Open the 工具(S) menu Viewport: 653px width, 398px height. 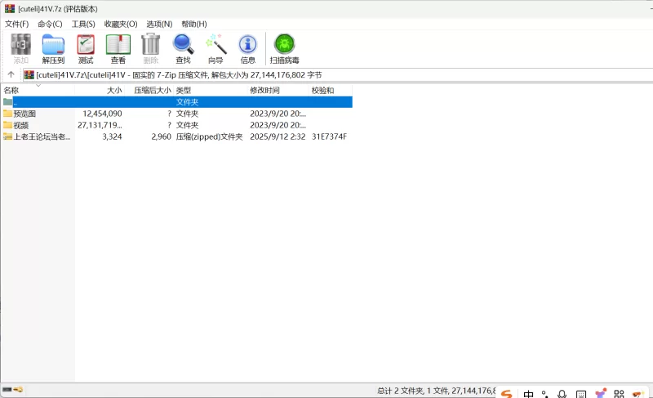click(x=83, y=25)
